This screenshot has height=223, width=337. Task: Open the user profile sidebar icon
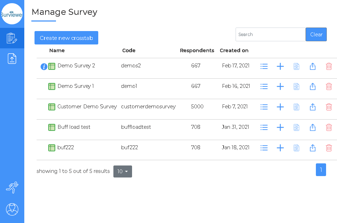point(12,209)
